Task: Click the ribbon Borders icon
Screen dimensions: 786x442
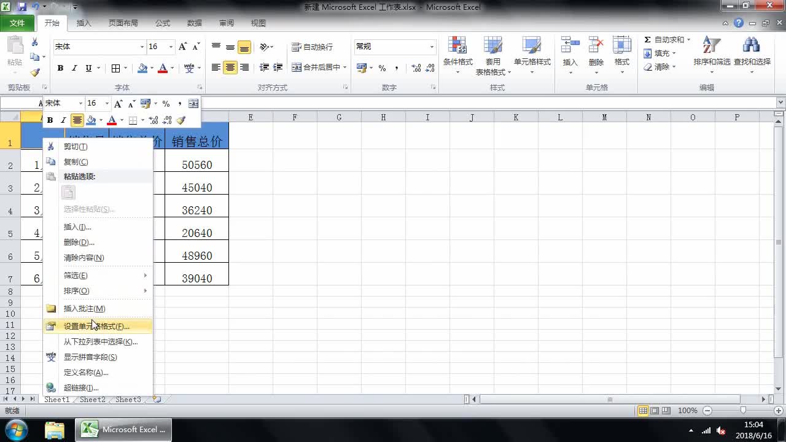Action: [116, 68]
